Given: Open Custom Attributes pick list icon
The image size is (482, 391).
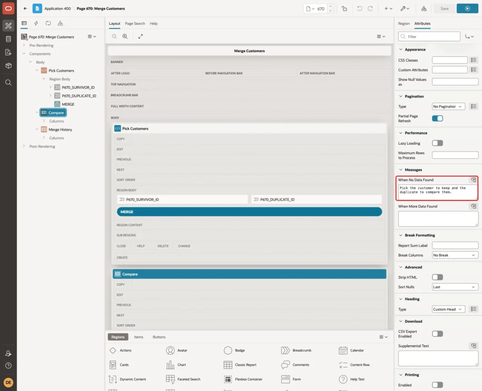Looking at the screenshot, I should 474,70.
